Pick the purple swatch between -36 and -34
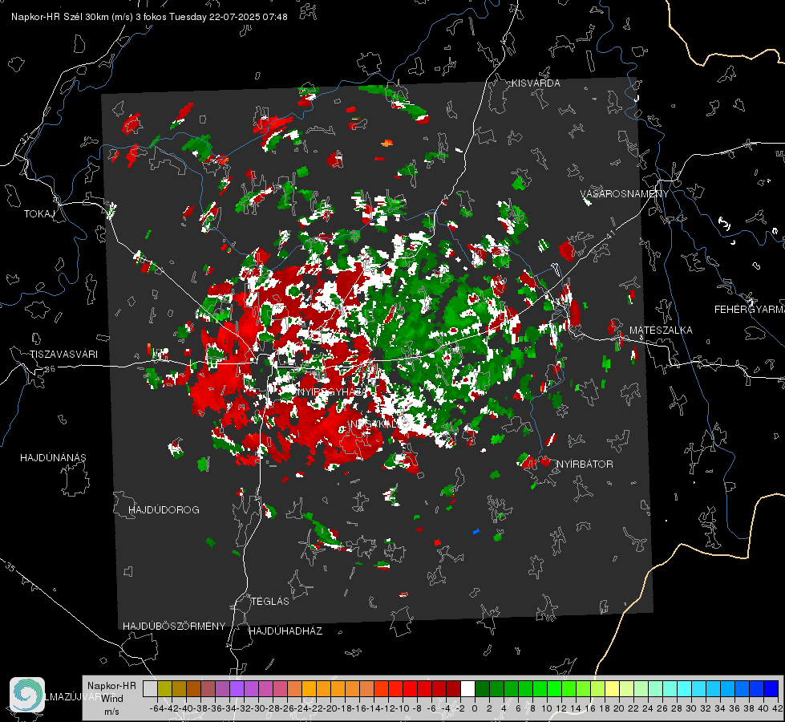This screenshot has width=785, height=722. 222,688
